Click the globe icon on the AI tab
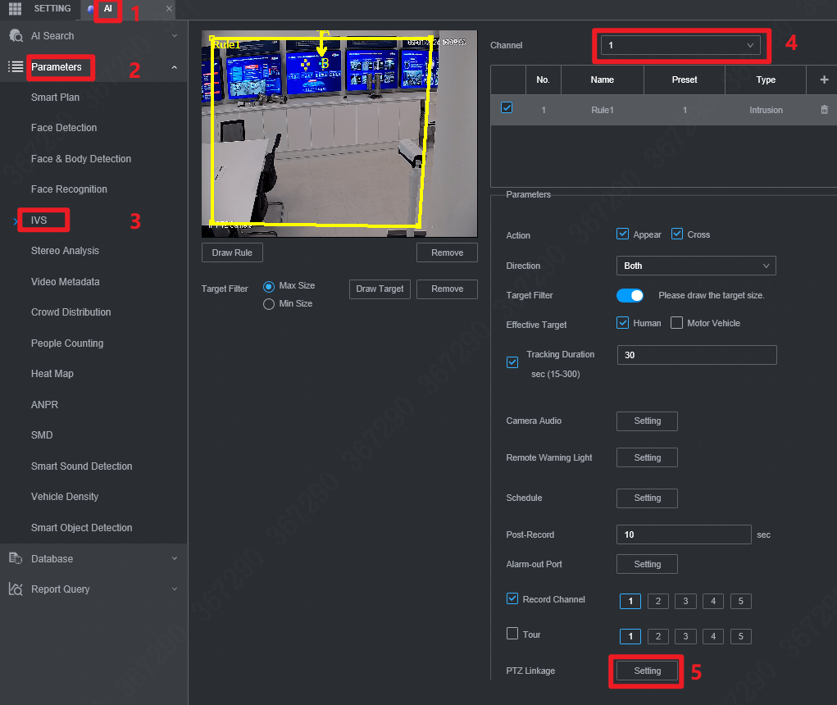The height and width of the screenshot is (705, 837). [x=89, y=9]
